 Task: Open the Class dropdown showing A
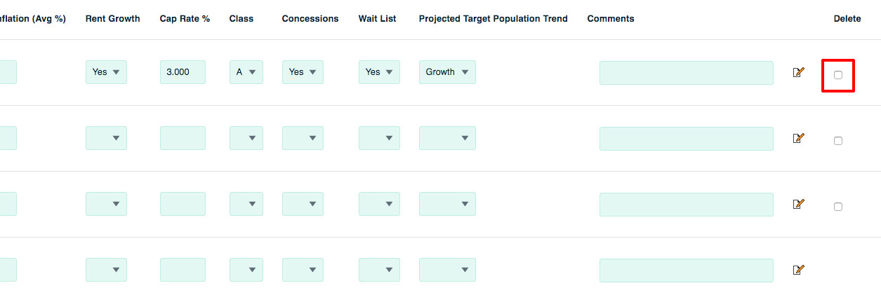tap(246, 72)
